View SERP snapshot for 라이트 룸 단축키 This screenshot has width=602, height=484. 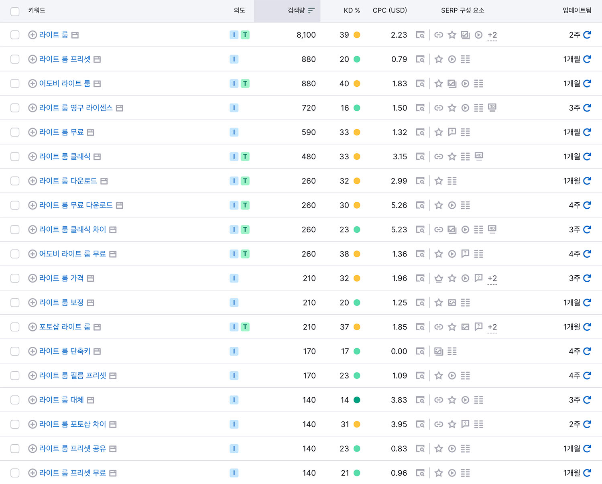[x=420, y=351]
